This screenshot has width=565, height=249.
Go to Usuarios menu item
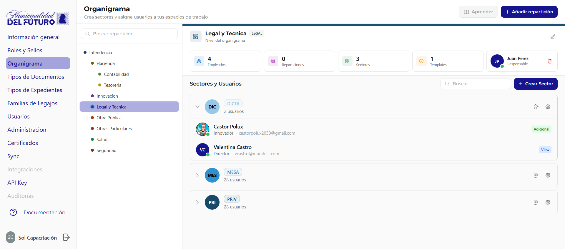click(x=19, y=116)
